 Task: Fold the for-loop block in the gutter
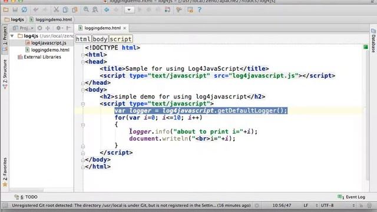pyautogui.click(x=82, y=125)
